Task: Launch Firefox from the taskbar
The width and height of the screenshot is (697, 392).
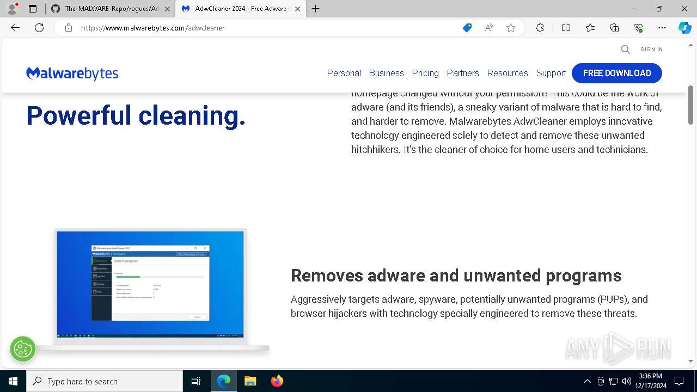Action: click(x=277, y=381)
